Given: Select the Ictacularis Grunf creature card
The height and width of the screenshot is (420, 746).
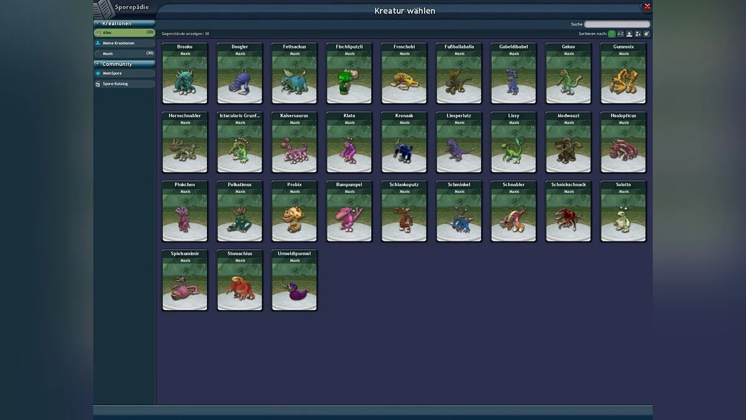Looking at the screenshot, I should [x=240, y=142].
